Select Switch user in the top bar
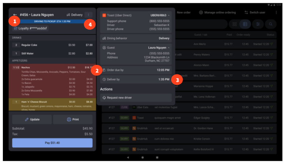The width and height of the screenshot is (285, 164). tap(256, 12)
